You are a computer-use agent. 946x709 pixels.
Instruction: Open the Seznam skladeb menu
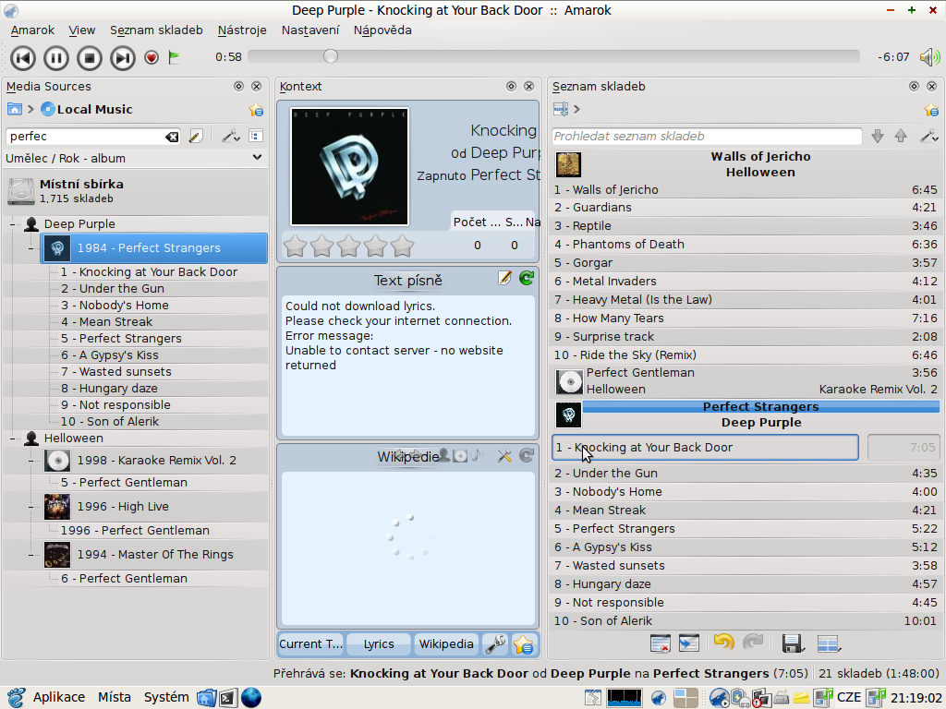(156, 30)
